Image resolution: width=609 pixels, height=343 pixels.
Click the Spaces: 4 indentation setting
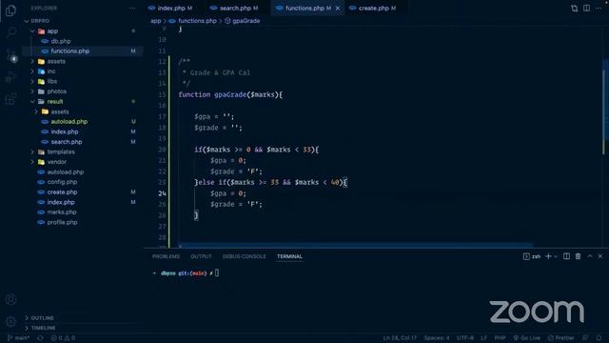(437, 338)
